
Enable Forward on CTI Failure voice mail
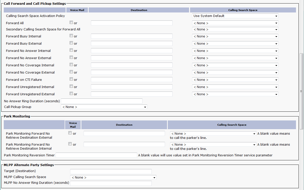pos(71,79)
